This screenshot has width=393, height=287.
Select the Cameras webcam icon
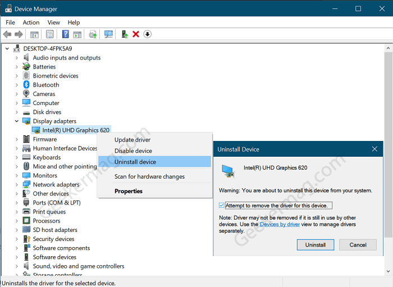(x=26, y=94)
